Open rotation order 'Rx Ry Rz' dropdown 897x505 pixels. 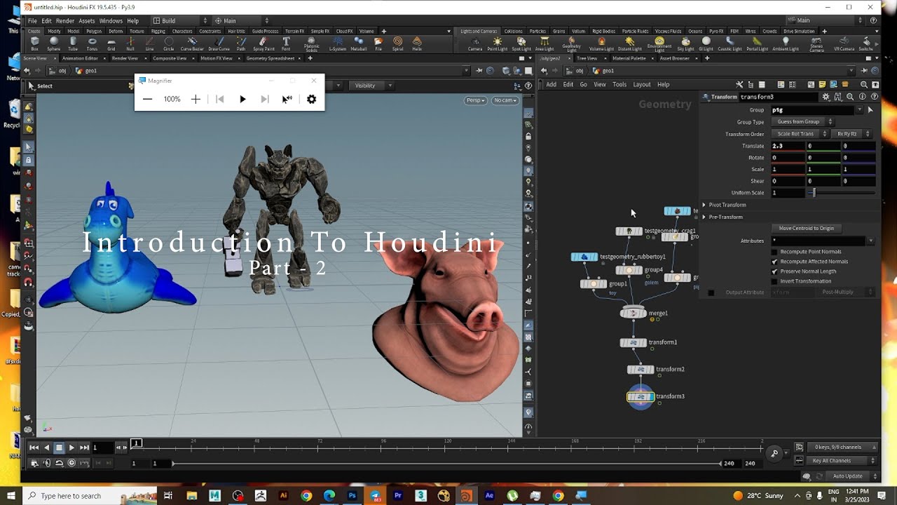coord(851,134)
